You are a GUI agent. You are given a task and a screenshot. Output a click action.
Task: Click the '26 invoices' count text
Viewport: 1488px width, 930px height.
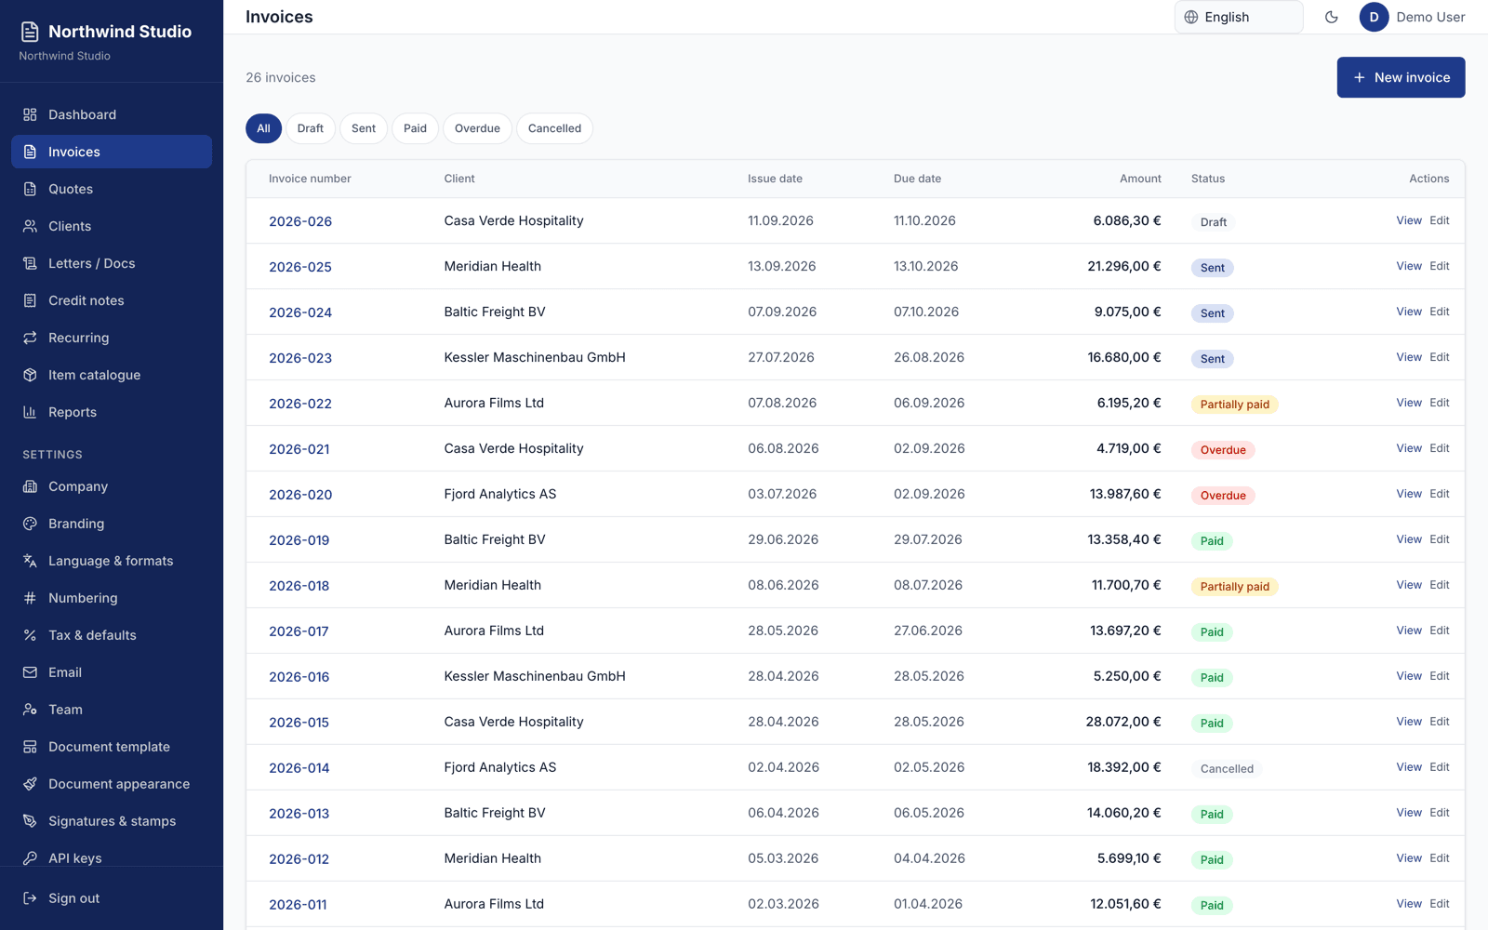(x=281, y=77)
